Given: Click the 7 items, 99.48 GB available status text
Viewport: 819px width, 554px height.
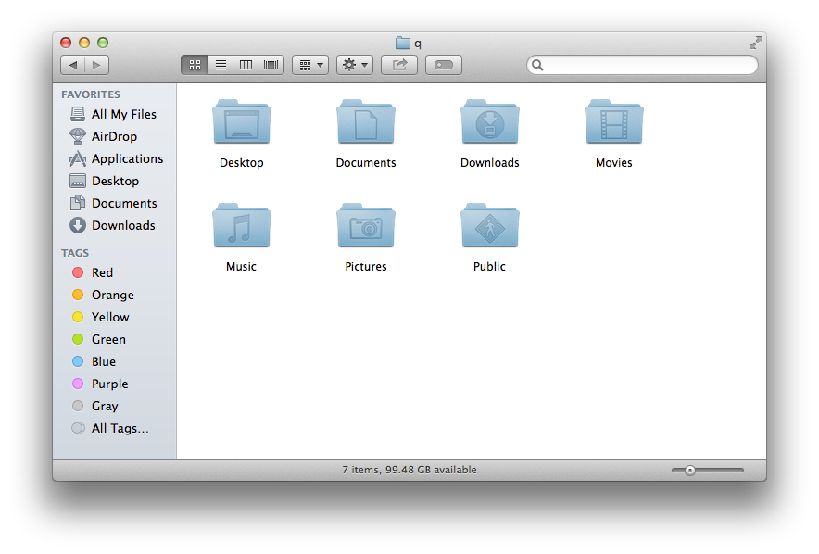Looking at the screenshot, I should 409,470.
